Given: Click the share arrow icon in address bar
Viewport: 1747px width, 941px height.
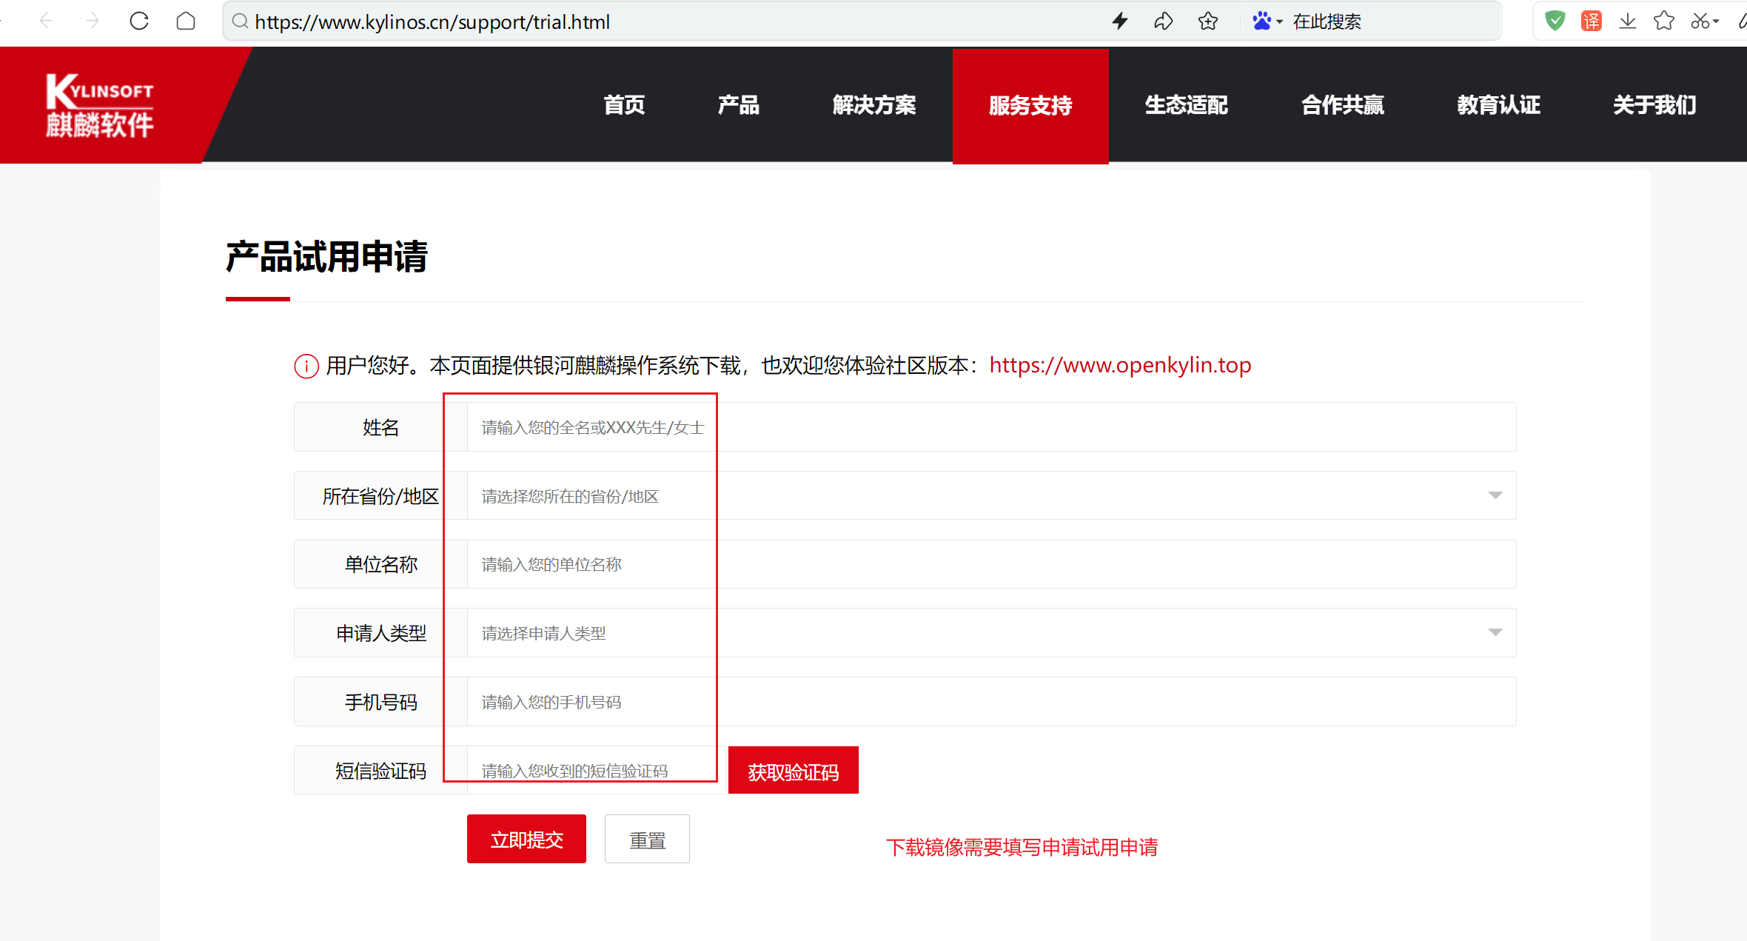Looking at the screenshot, I should [x=1164, y=21].
